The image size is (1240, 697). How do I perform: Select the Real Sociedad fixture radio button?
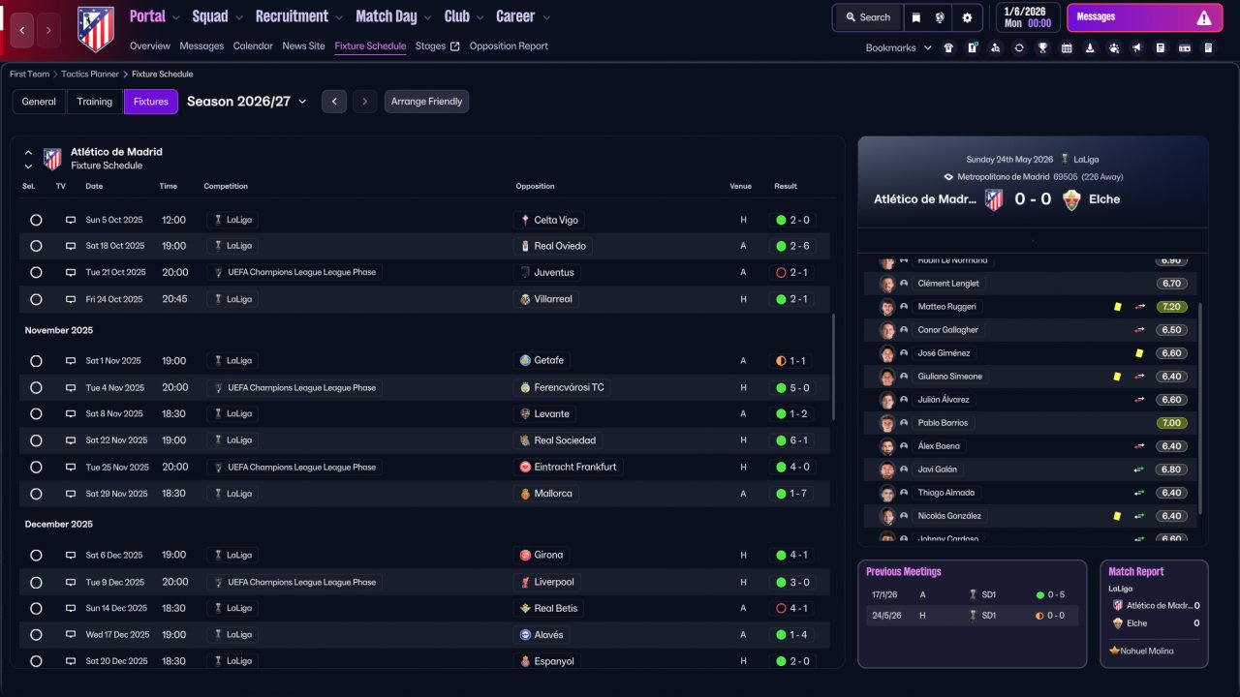36,440
